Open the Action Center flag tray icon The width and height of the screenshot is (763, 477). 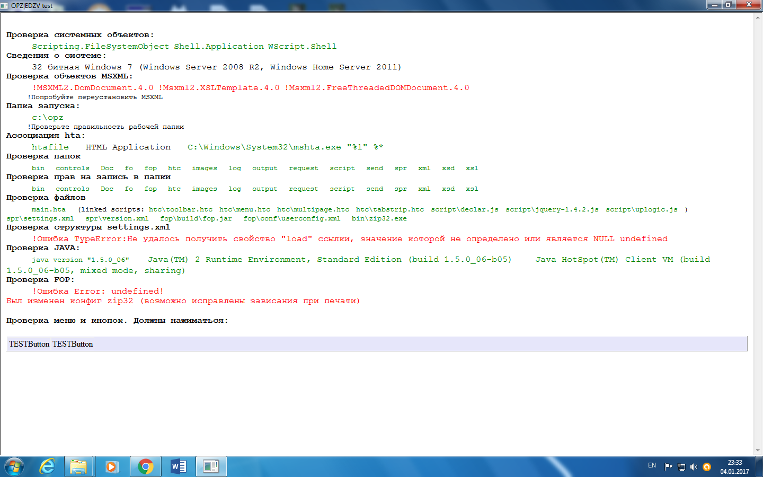668,467
